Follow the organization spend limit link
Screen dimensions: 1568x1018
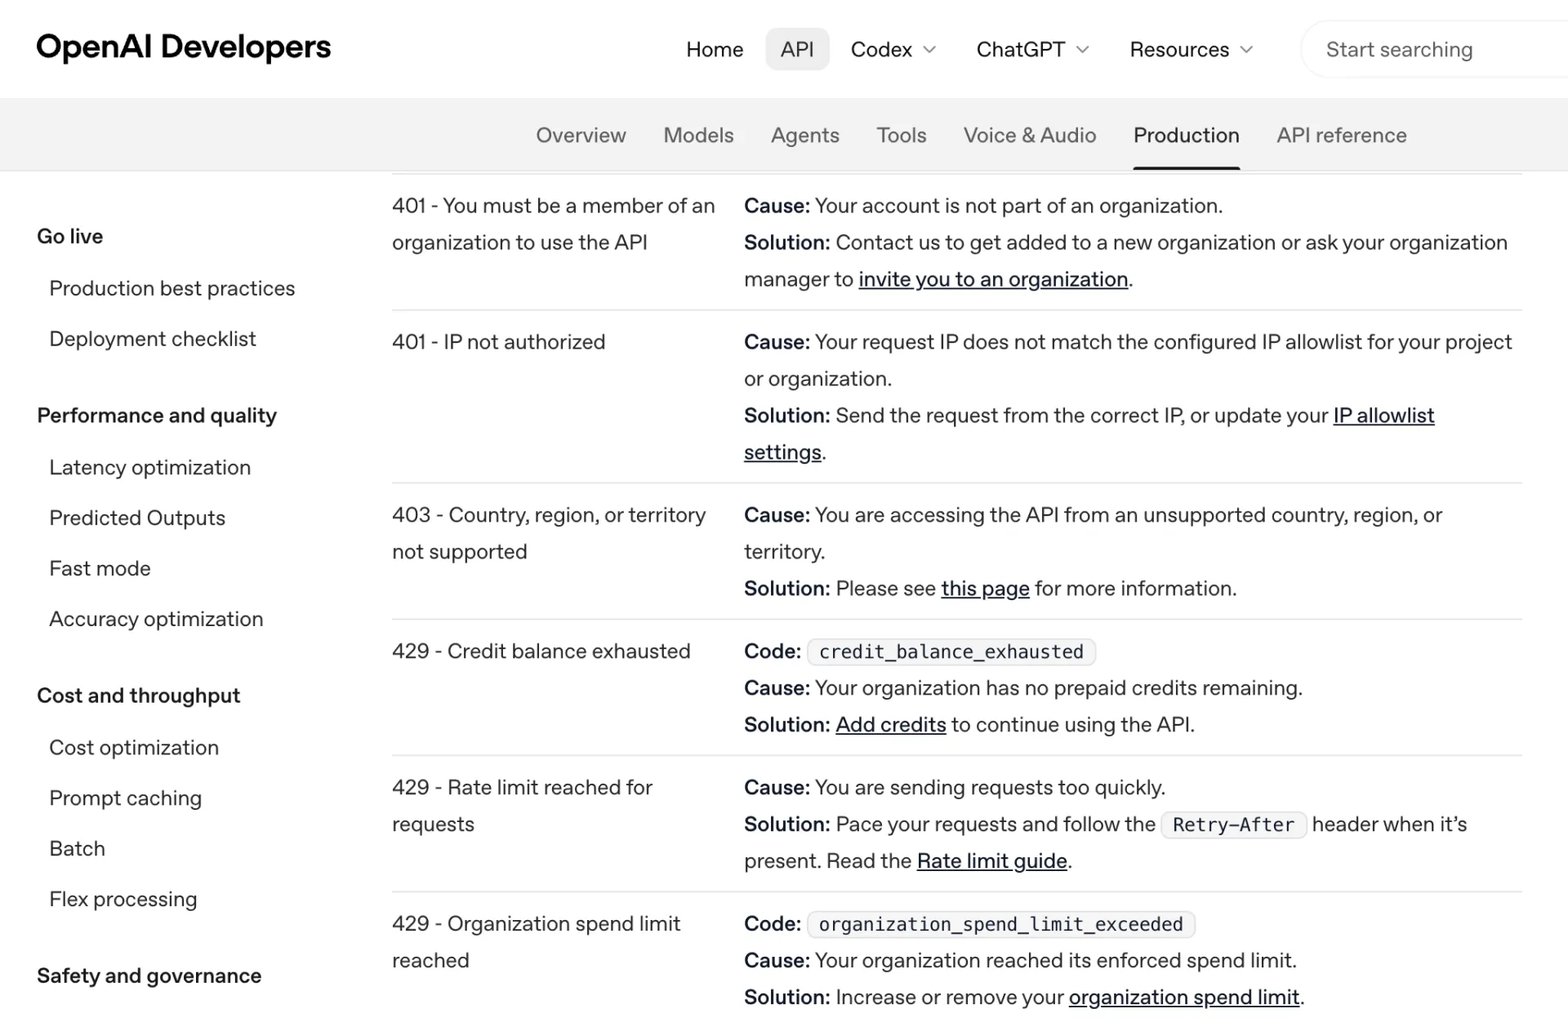coord(1184,998)
